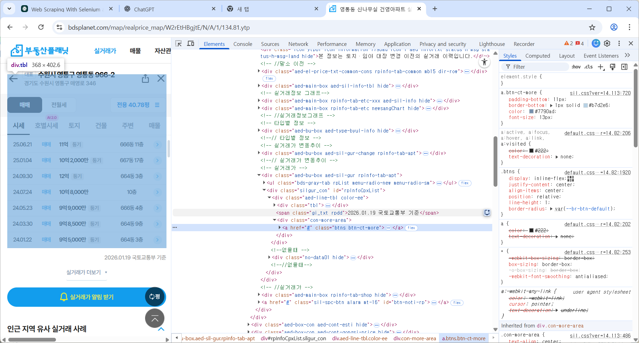
Task: Toggle flex badge on the alarm link row
Action: (x=457, y=303)
